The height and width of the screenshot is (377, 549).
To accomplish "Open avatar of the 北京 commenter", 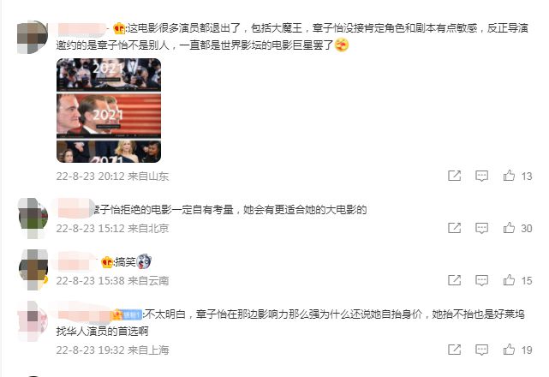I will (33, 218).
